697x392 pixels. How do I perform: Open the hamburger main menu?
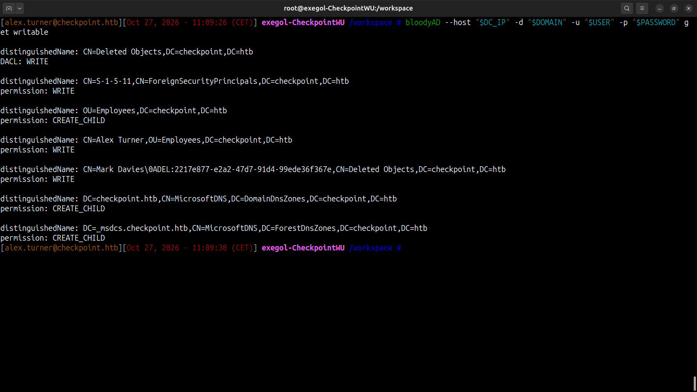tap(642, 8)
